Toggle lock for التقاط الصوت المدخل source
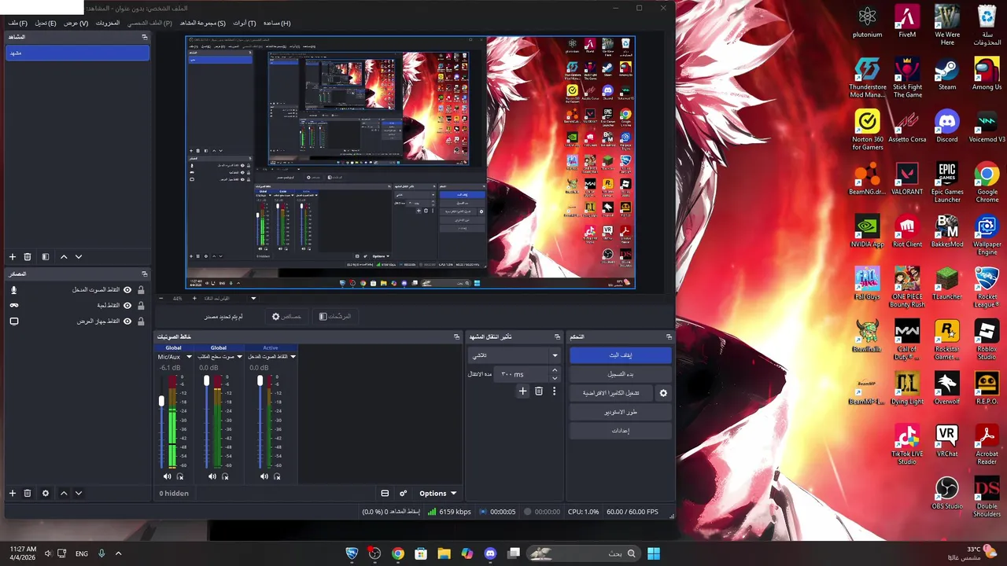1007x566 pixels. click(141, 290)
